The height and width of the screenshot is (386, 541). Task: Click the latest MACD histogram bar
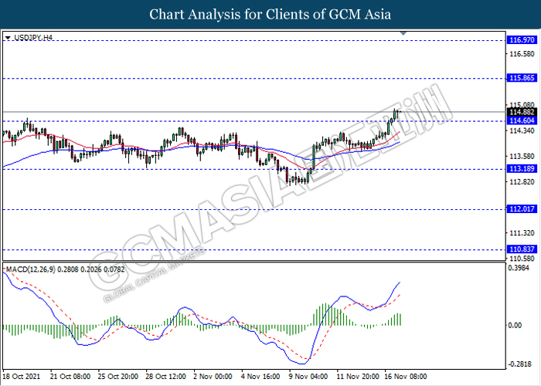tap(400, 320)
